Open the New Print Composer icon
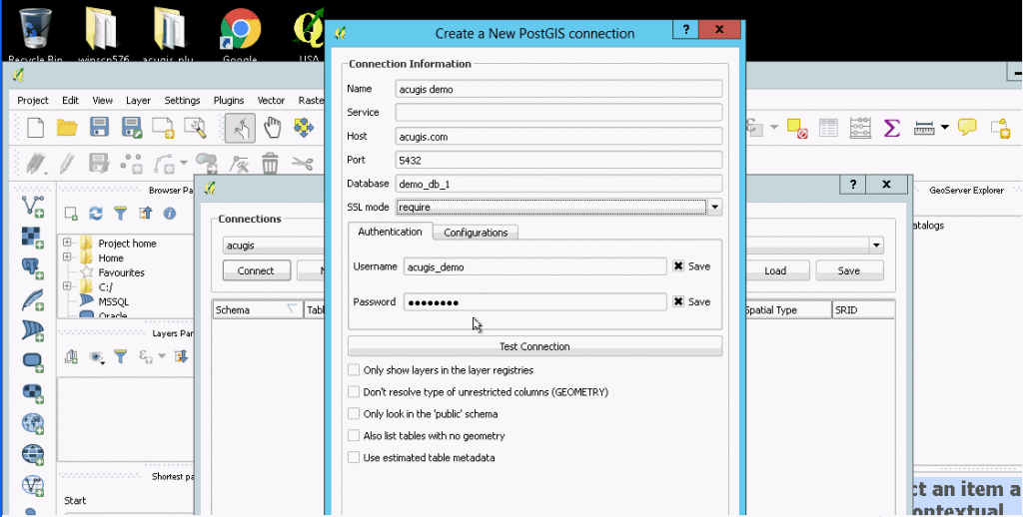The height and width of the screenshot is (517, 1023). [163, 127]
